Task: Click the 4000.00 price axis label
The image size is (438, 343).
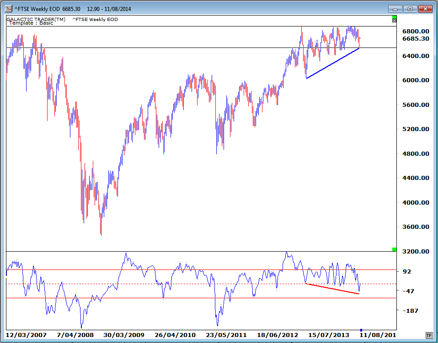Action: (x=416, y=202)
